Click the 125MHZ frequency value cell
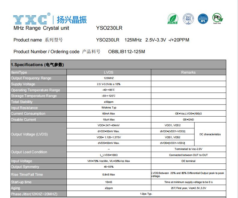 (x=108, y=78)
